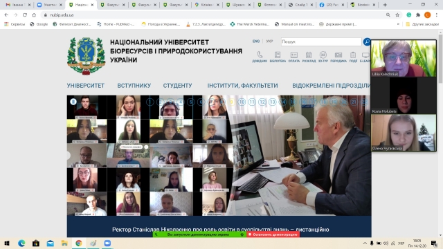
Task: Open the Періодика periodicals icon
Action: pyautogui.click(x=338, y=57)
